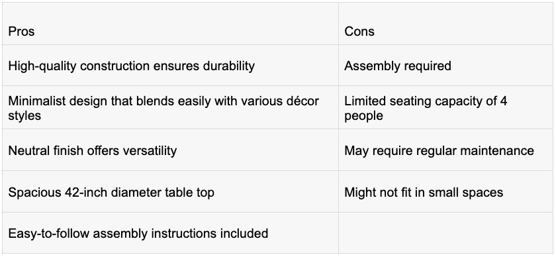Select the Limited seating capacity cell
Image resolution: width=556 pixels, height=257 pixels.
[446, 107]
